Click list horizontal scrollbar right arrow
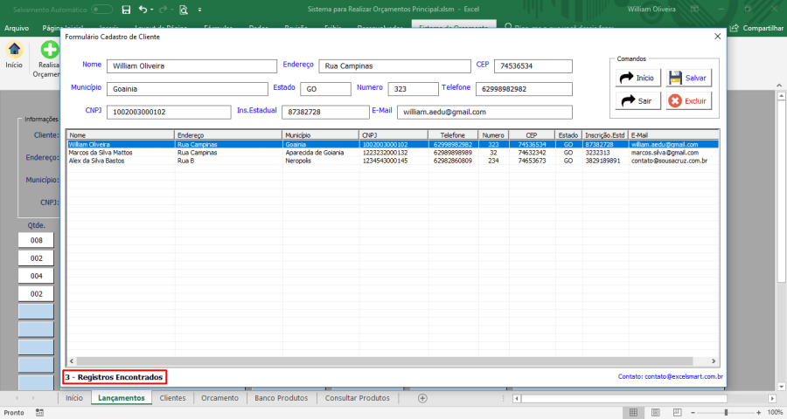This screenshot has height=419, width=787. [x=714, y=361]
